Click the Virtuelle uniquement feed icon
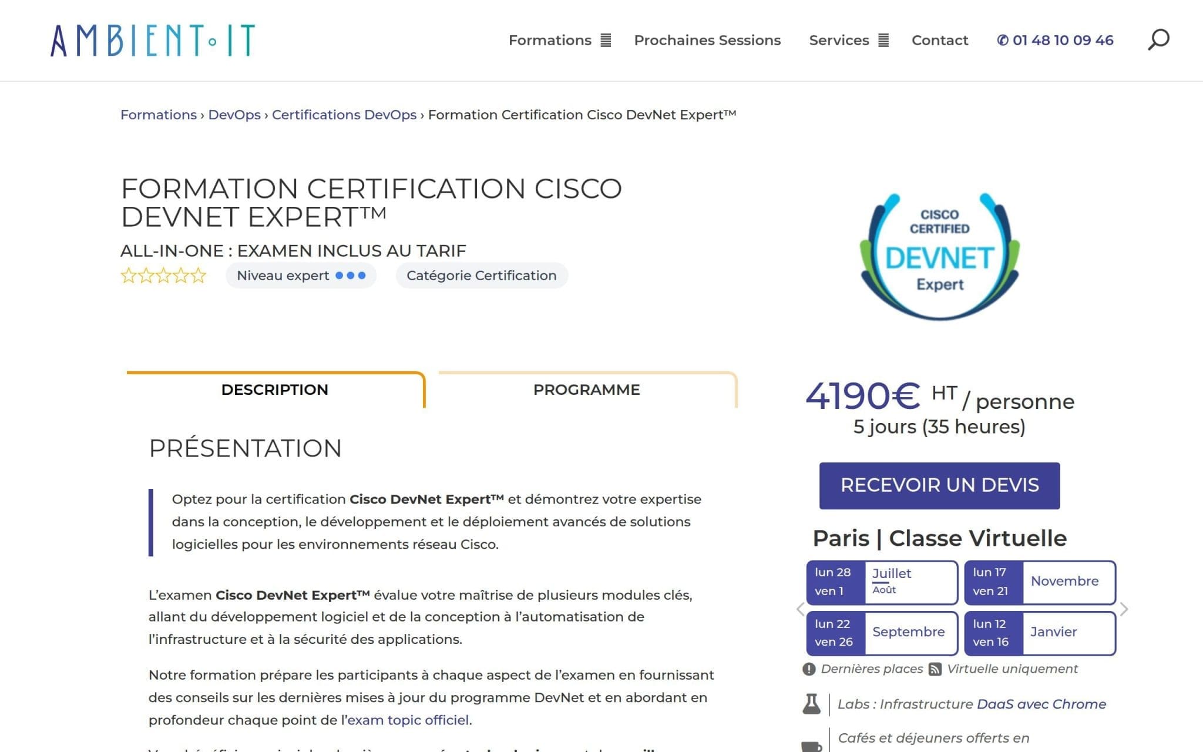Image resolution: width=1203 pixels, height=752 pixels. click(935, 669)
